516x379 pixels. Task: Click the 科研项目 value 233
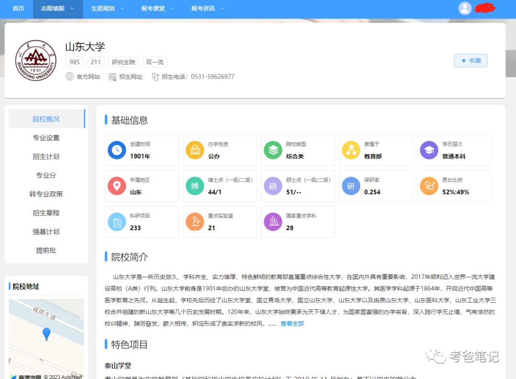pos(135,228)
